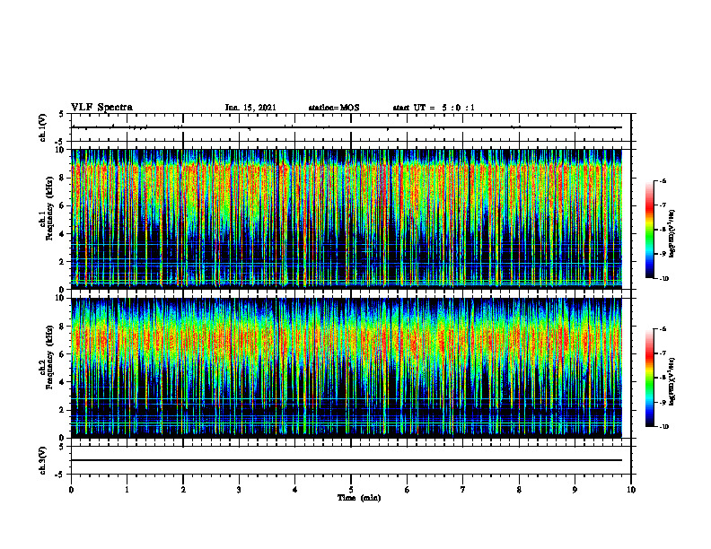Click time axis tick label "6"
The height and width of the screenshot is (549, 711).
408,490
